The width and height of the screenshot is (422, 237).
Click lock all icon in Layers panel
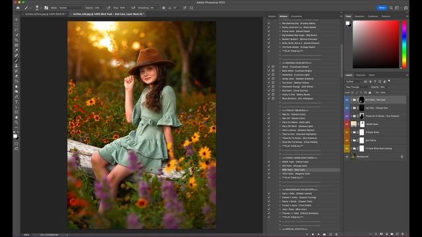(370, 92)
